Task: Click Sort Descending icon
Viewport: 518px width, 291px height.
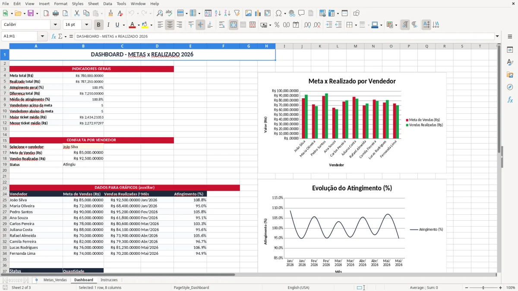Action: click(x=227, y=13)
